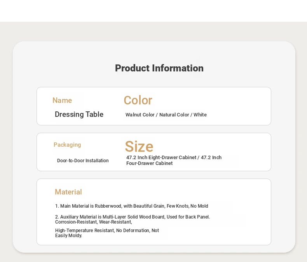Select the Size heading
Viewport: 307px width, 262px height.
click(139, 146)
